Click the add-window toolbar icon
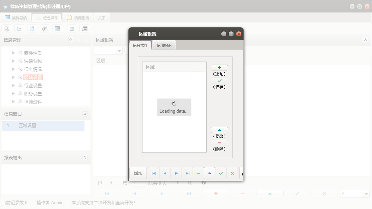Viewport: 372px width, 209px height. [72, 28]
